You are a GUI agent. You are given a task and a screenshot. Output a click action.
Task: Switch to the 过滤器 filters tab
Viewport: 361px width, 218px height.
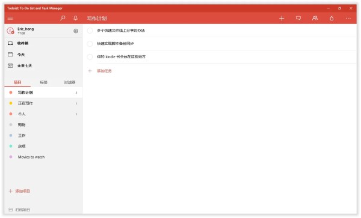70,82
